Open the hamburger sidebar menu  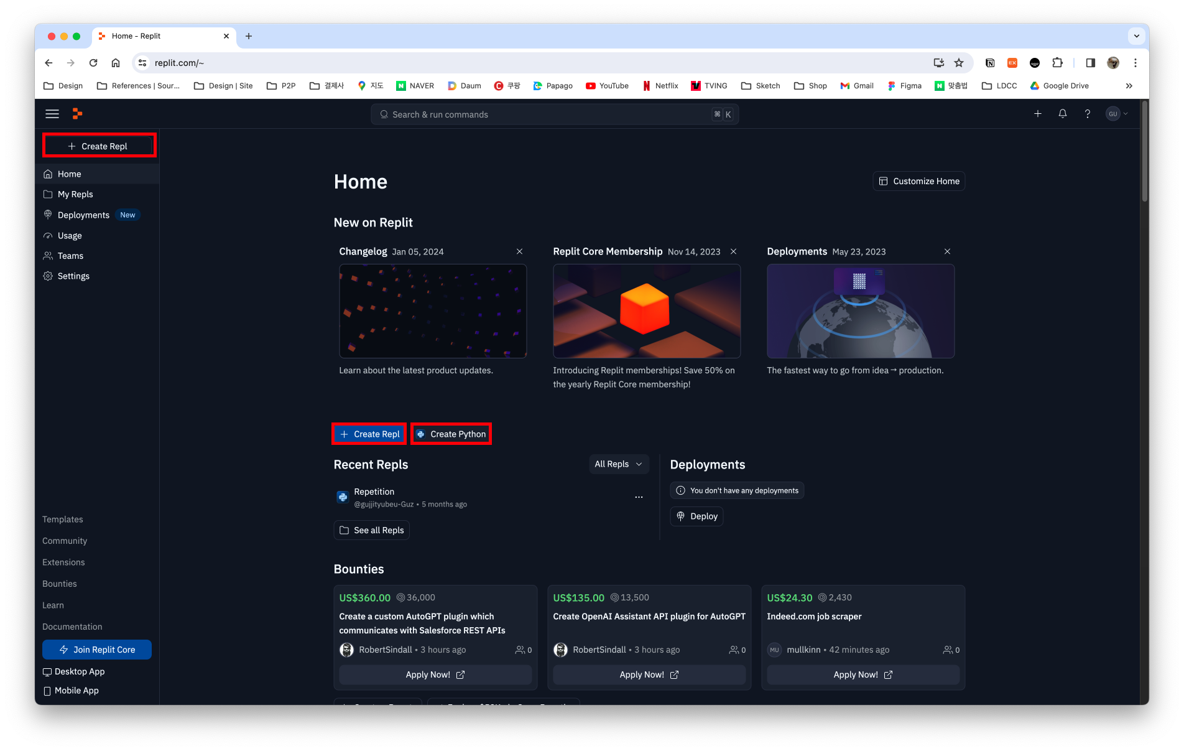52,114
